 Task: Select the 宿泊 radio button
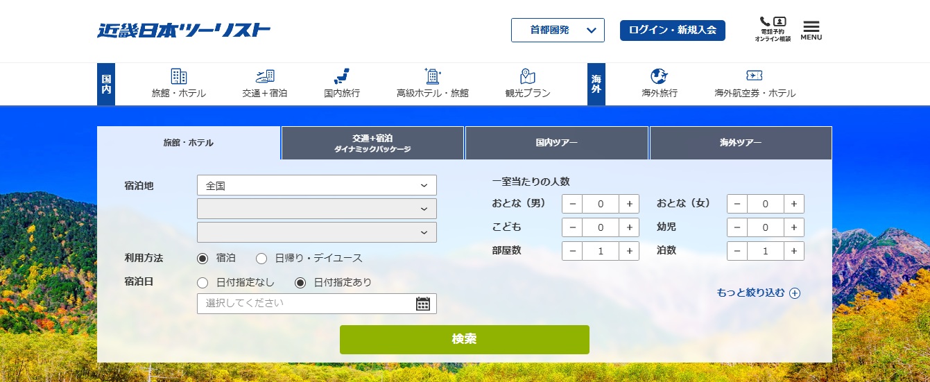click(203, 259)
